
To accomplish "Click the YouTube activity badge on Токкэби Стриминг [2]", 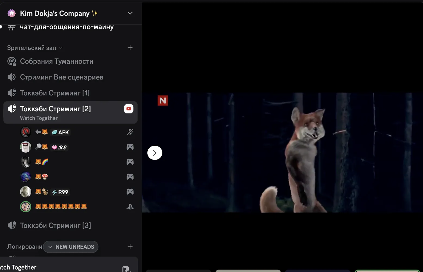I will point(129,109).
